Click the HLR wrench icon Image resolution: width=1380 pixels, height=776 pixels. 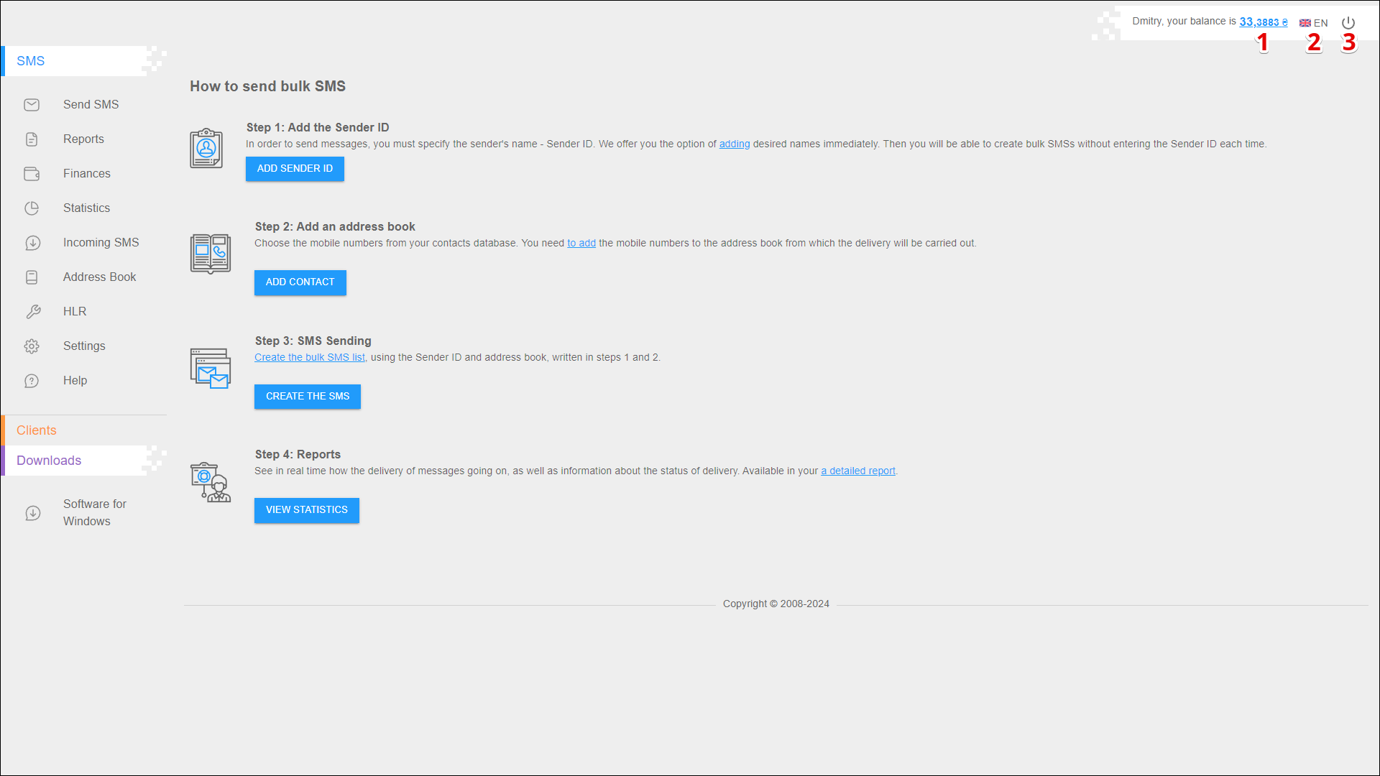pos(33,312)
